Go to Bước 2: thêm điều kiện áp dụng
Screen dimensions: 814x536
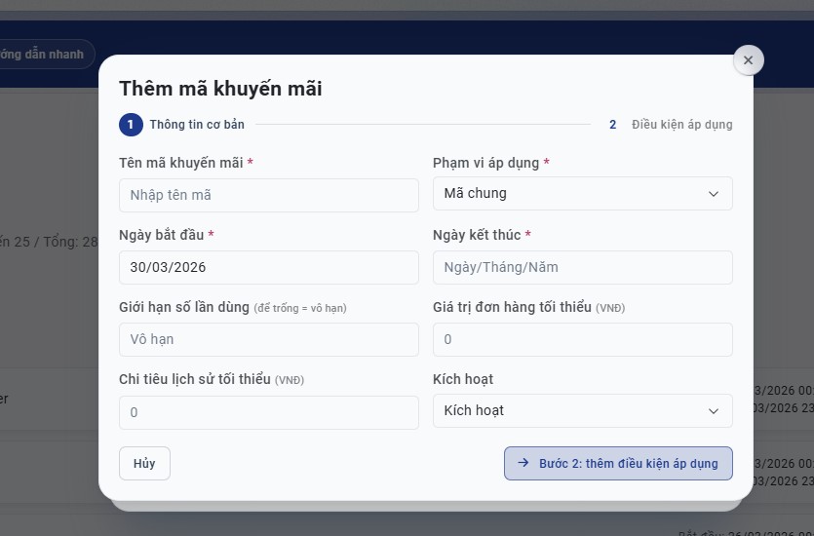[618, 463]
